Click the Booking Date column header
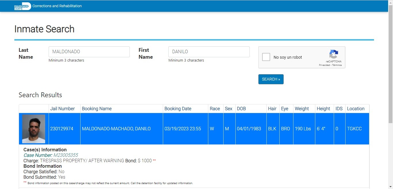 (x=178, y=109)
